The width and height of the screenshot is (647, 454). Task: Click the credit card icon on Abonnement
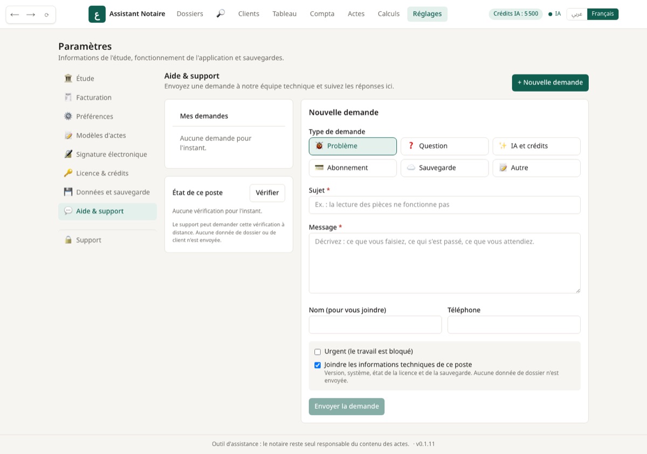click(319, 168)
